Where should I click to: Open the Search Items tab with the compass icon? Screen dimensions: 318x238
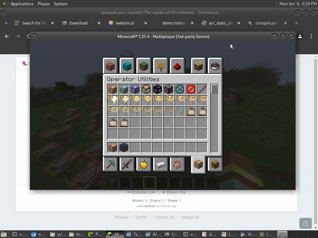(215, 66)
